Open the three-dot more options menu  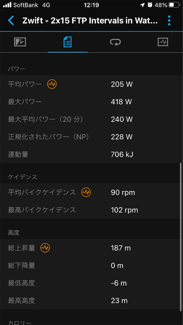169,21
